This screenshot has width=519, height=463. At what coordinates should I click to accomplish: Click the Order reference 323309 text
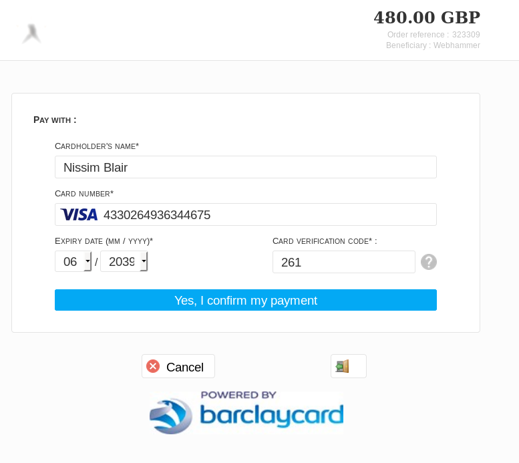434,35
